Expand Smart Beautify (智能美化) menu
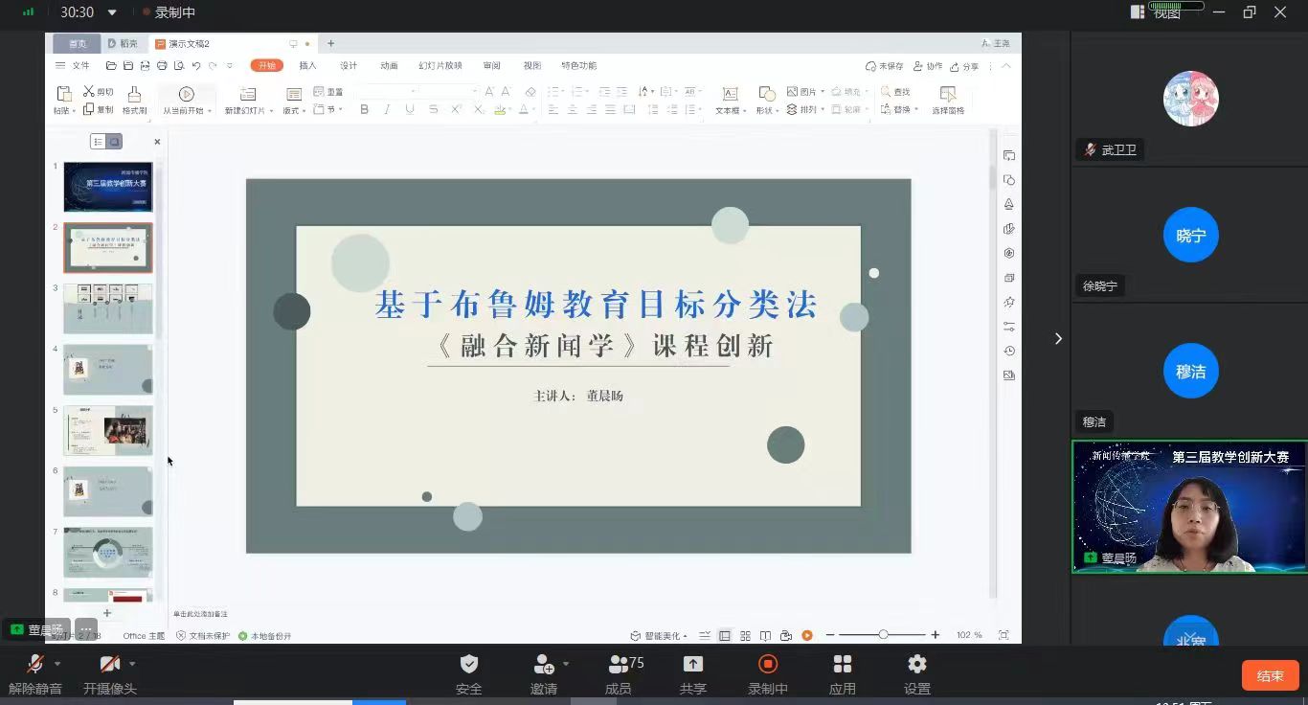 pyautogui.click(x=659, y=635)
